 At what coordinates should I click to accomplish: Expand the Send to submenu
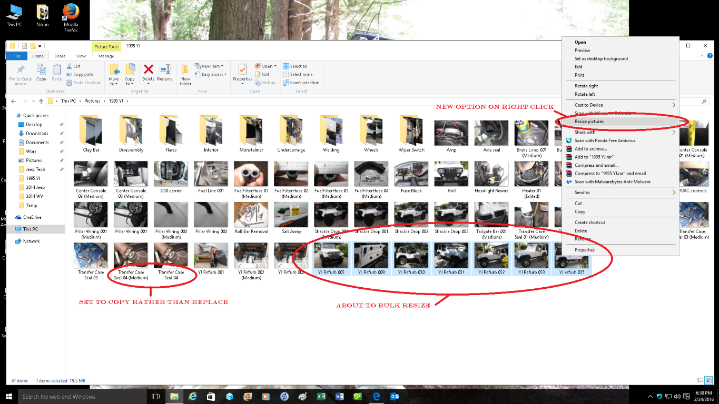[582, 193]
